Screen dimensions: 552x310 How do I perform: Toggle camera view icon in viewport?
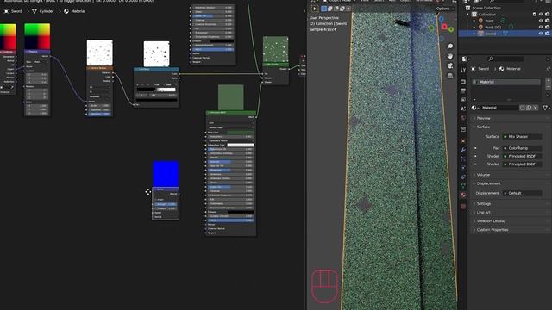[x=450, y=66]
